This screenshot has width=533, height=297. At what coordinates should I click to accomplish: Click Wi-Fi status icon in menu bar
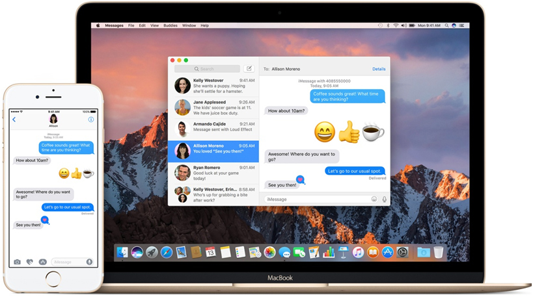coord(396,25)
